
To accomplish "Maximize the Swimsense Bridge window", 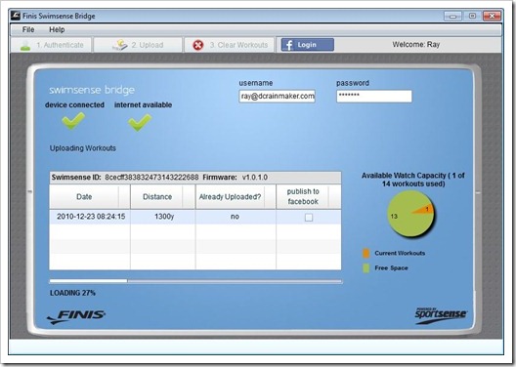I will 472,16.
